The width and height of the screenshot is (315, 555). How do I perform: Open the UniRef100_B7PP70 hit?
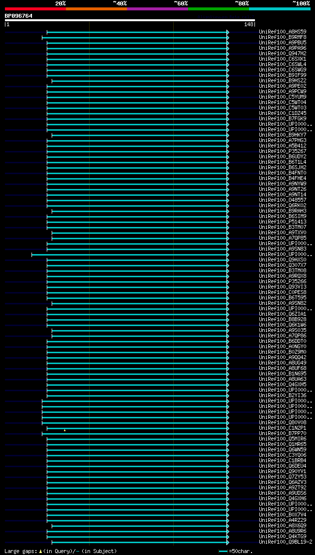(x=283, y=434)
